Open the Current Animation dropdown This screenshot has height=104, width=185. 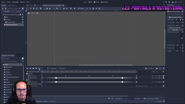(x=178, y=23)
